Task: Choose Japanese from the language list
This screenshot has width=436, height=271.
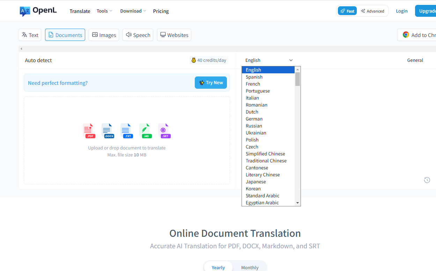Action: [256, 182]
